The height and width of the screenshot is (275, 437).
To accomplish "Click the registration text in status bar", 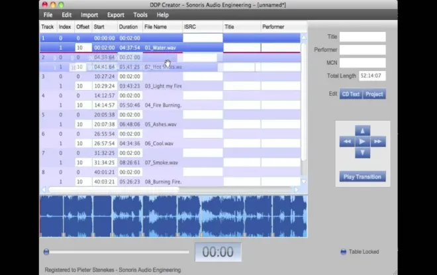I will [x=113, y=270].
